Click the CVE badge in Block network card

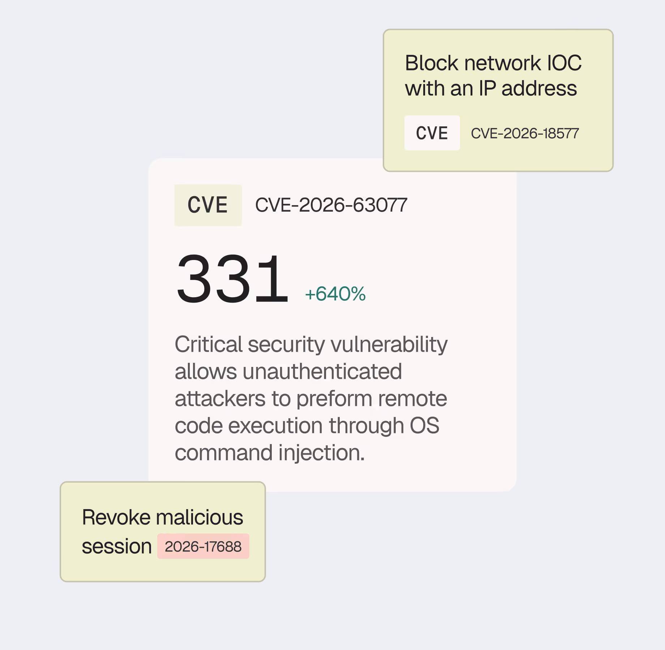point(432,133)
